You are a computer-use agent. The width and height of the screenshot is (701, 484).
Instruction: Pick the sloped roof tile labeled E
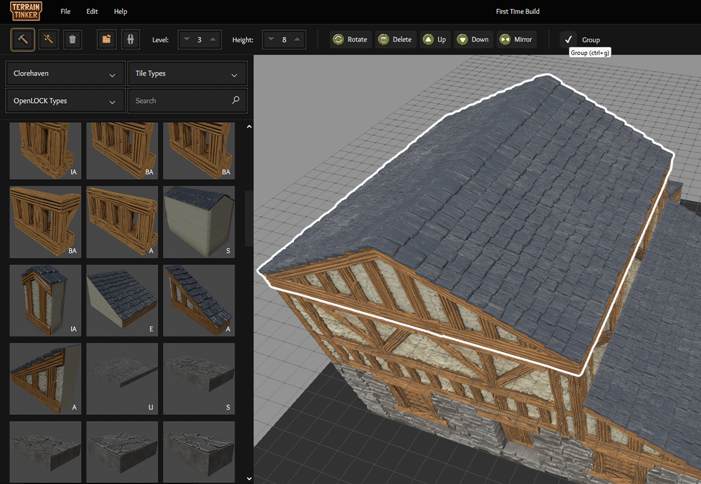click(x=122, y=300)
